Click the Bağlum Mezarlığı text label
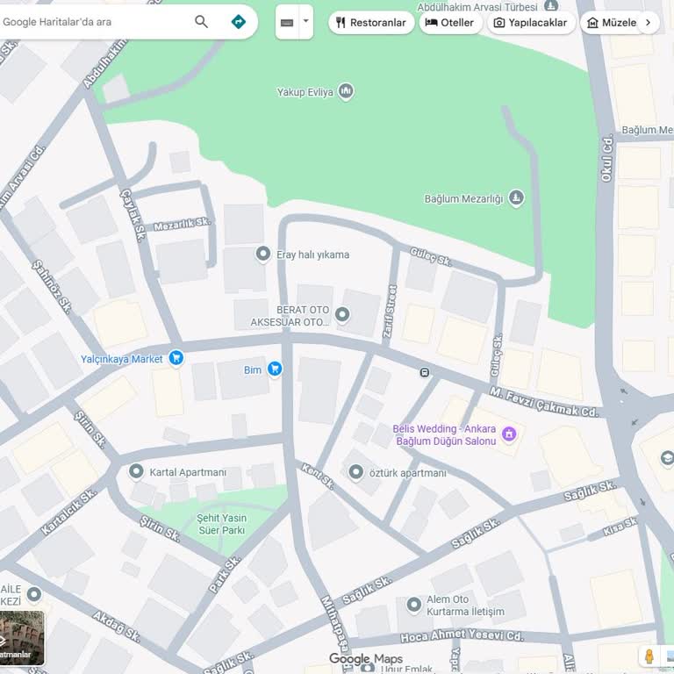The height and width of the screenshot is (674, 674). point(463,199)
